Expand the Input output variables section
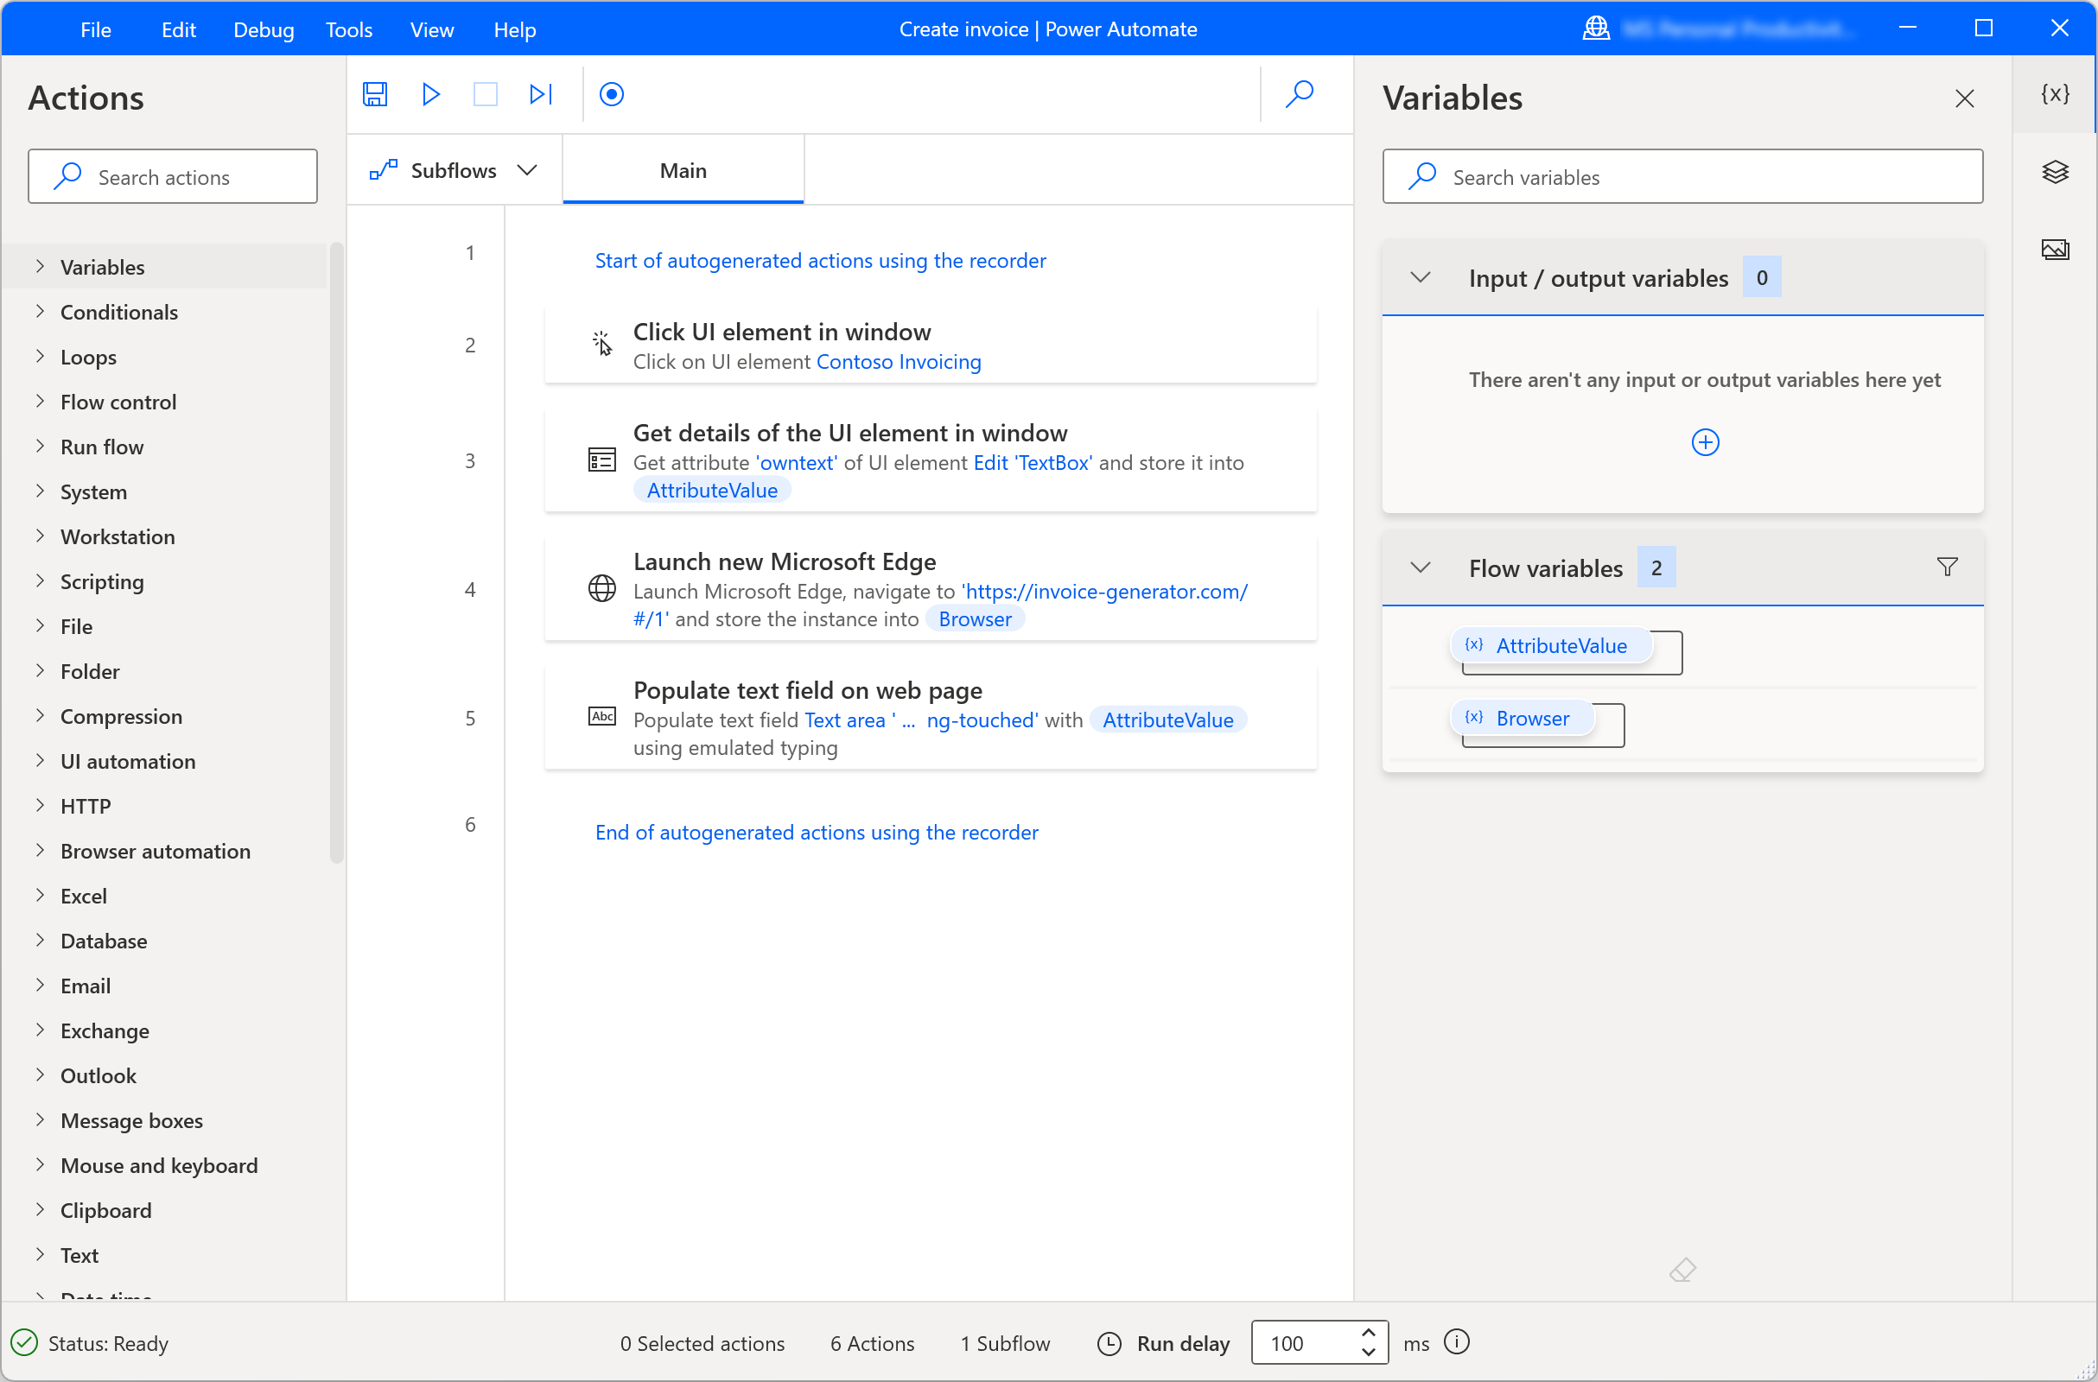 (x=1418, y=277)
